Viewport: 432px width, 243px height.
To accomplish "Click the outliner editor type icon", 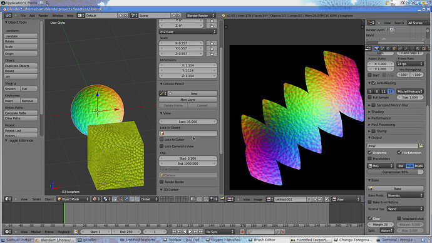I will [x=371, y=23].
